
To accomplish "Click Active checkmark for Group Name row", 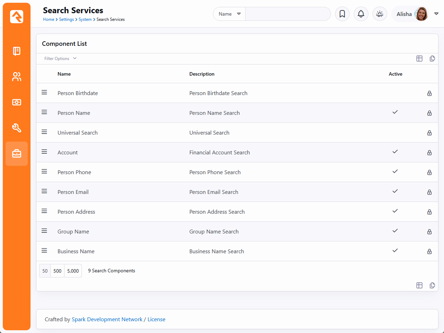I will 395,231.
